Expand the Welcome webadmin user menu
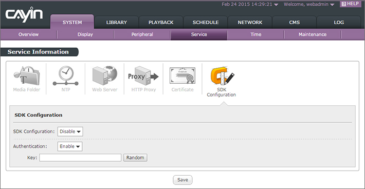 pos(309,5)
